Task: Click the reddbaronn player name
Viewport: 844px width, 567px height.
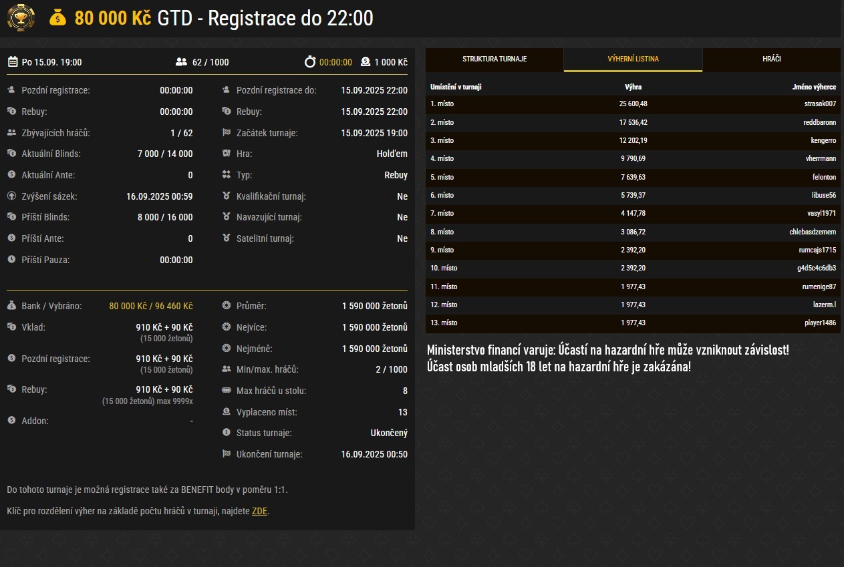Action: point(819,122)
